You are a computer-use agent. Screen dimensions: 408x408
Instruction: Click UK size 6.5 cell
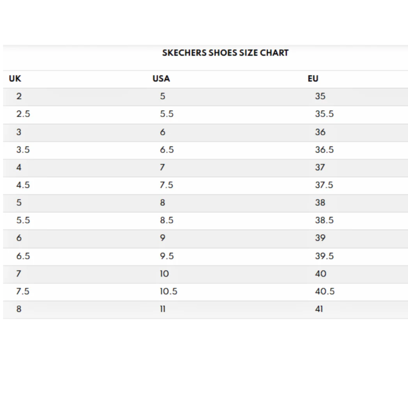23,256
